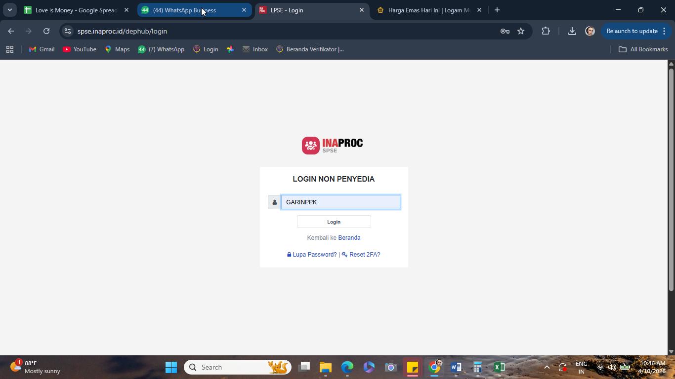This screenshot has width=675, height=379.
Task: Bookmark this page with the star icon
Action: click(x=521, y=31)
